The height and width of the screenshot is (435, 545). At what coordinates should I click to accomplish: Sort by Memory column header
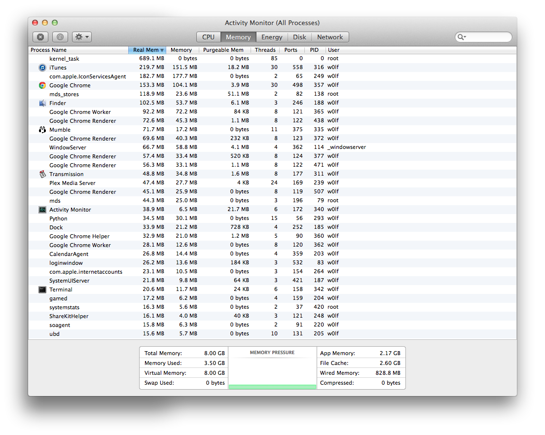pos(182,50)
